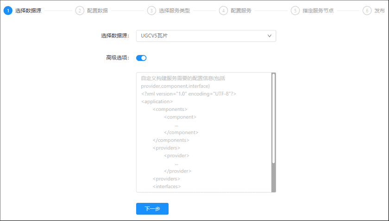Click the step 6 circle icon
The height and width of the screenshot is (221, 389).
click(367, 11)
